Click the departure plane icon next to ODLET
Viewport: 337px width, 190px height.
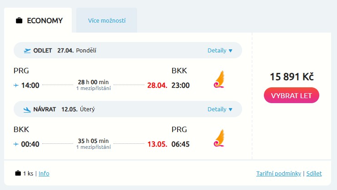click(x=27, y=51)
